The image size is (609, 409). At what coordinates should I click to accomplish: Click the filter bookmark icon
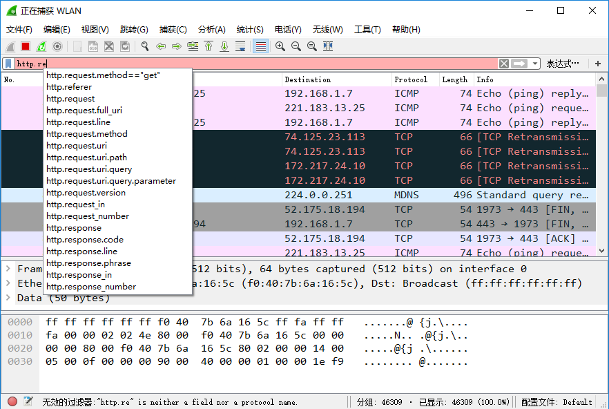[8, 64]
